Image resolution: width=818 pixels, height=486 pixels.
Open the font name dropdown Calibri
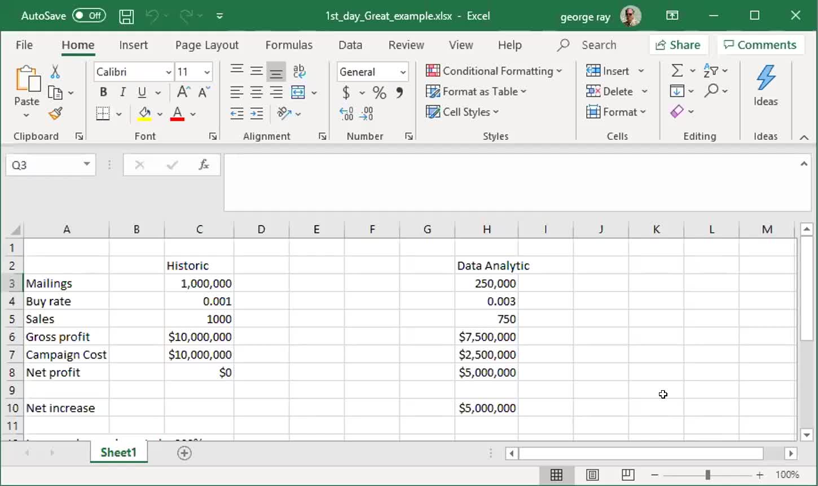click(x=168, y=72)
